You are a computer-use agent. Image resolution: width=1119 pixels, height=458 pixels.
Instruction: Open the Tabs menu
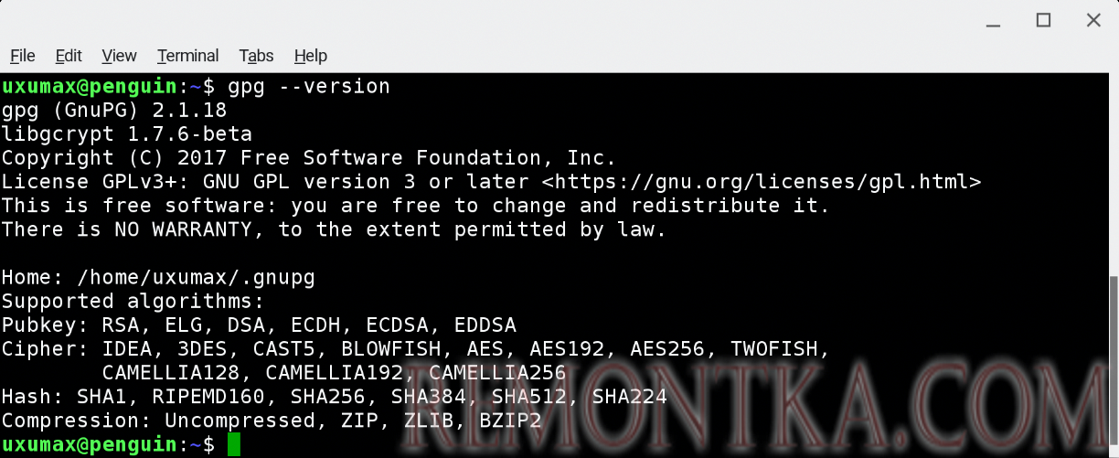tap(256, 56)
